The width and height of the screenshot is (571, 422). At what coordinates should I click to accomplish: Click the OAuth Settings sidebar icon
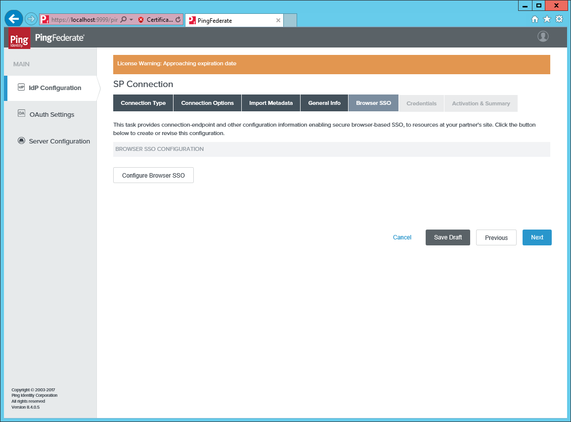coord(21,113)
